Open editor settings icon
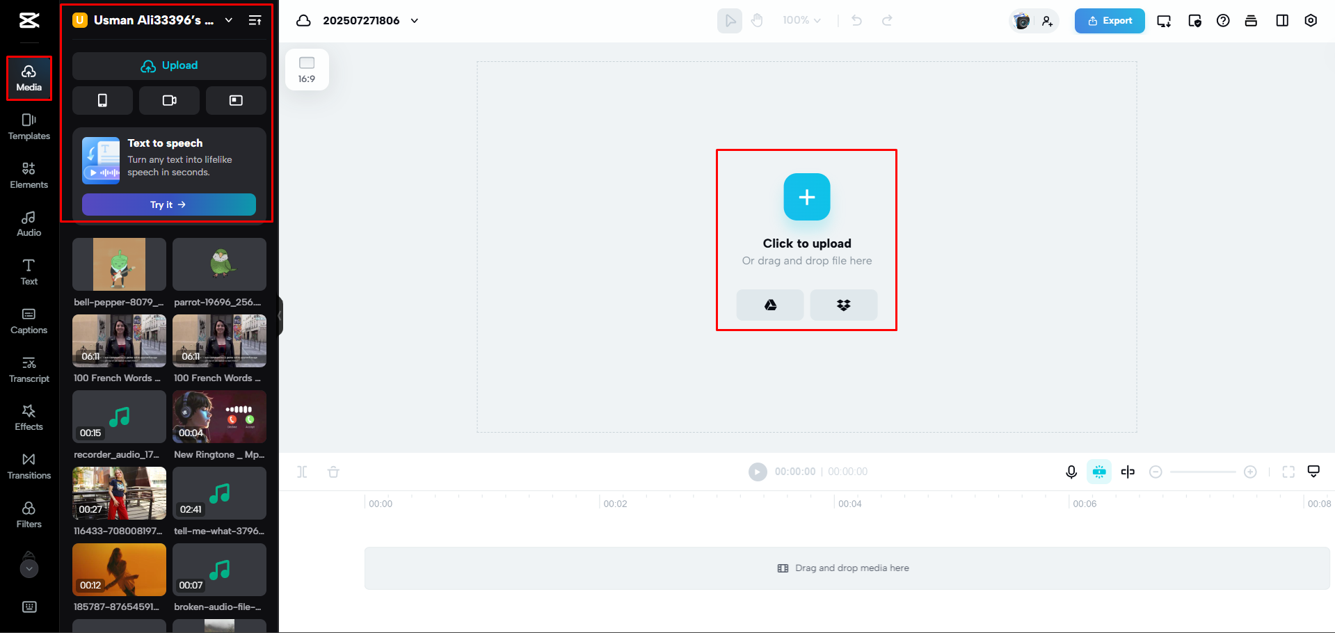 coord(1311,21)
